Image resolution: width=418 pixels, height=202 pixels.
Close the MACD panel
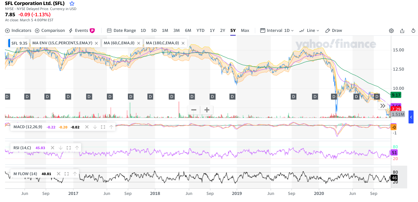pos(87,127)
